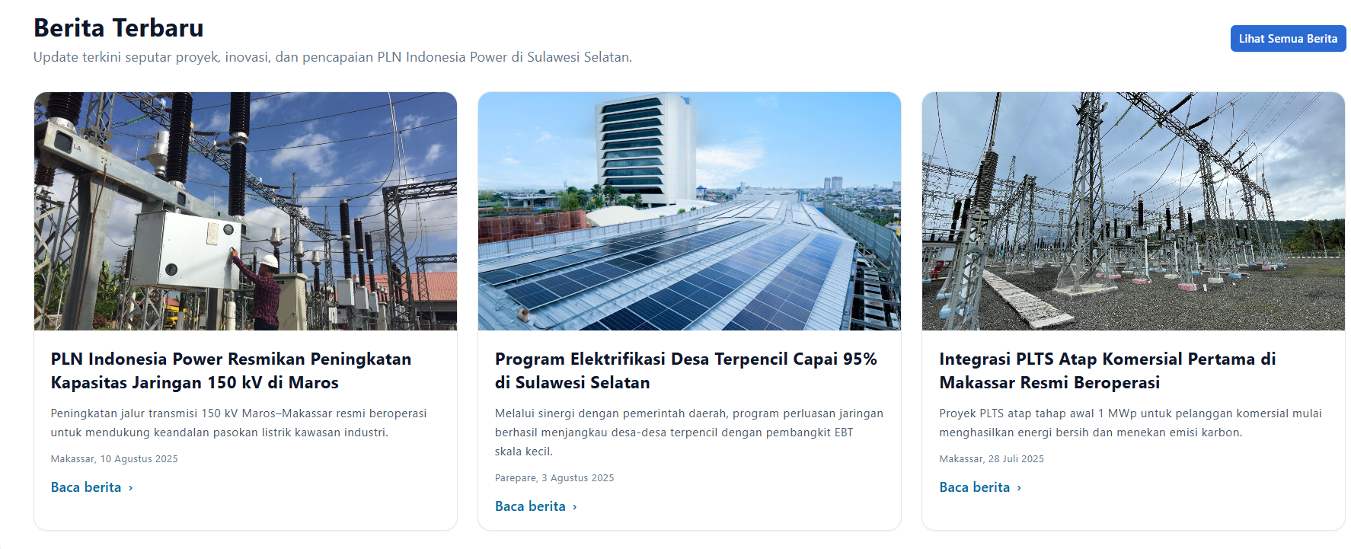Open the Program Elektrifikasi Desa Terpencil headline
Viewport: 1351px width, 549px height.
click(685, 370)
